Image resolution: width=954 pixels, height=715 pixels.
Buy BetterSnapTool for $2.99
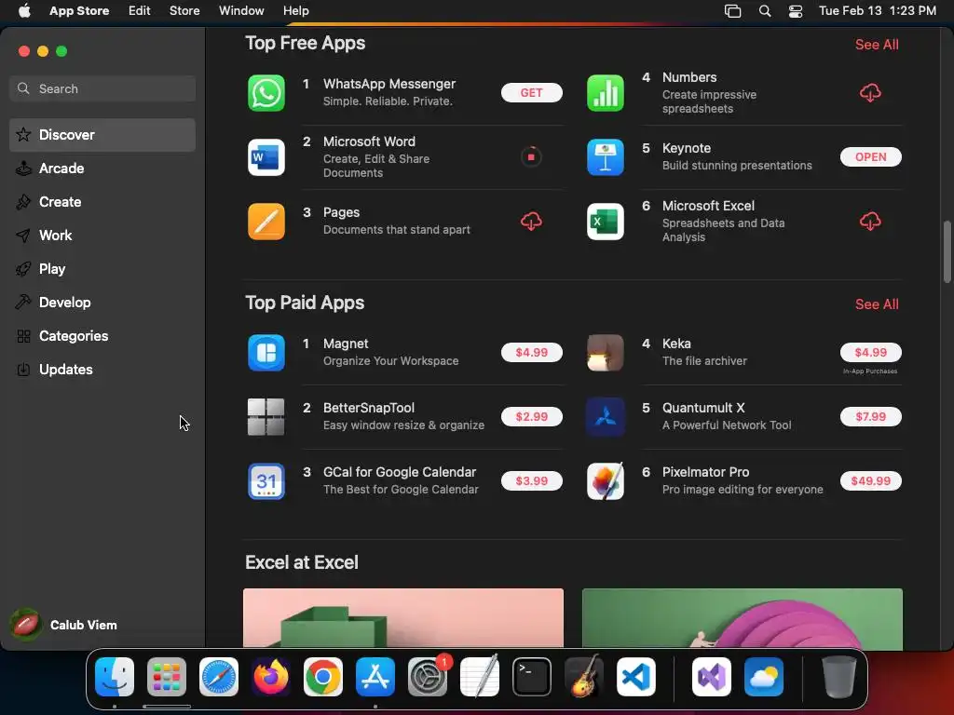531,416
